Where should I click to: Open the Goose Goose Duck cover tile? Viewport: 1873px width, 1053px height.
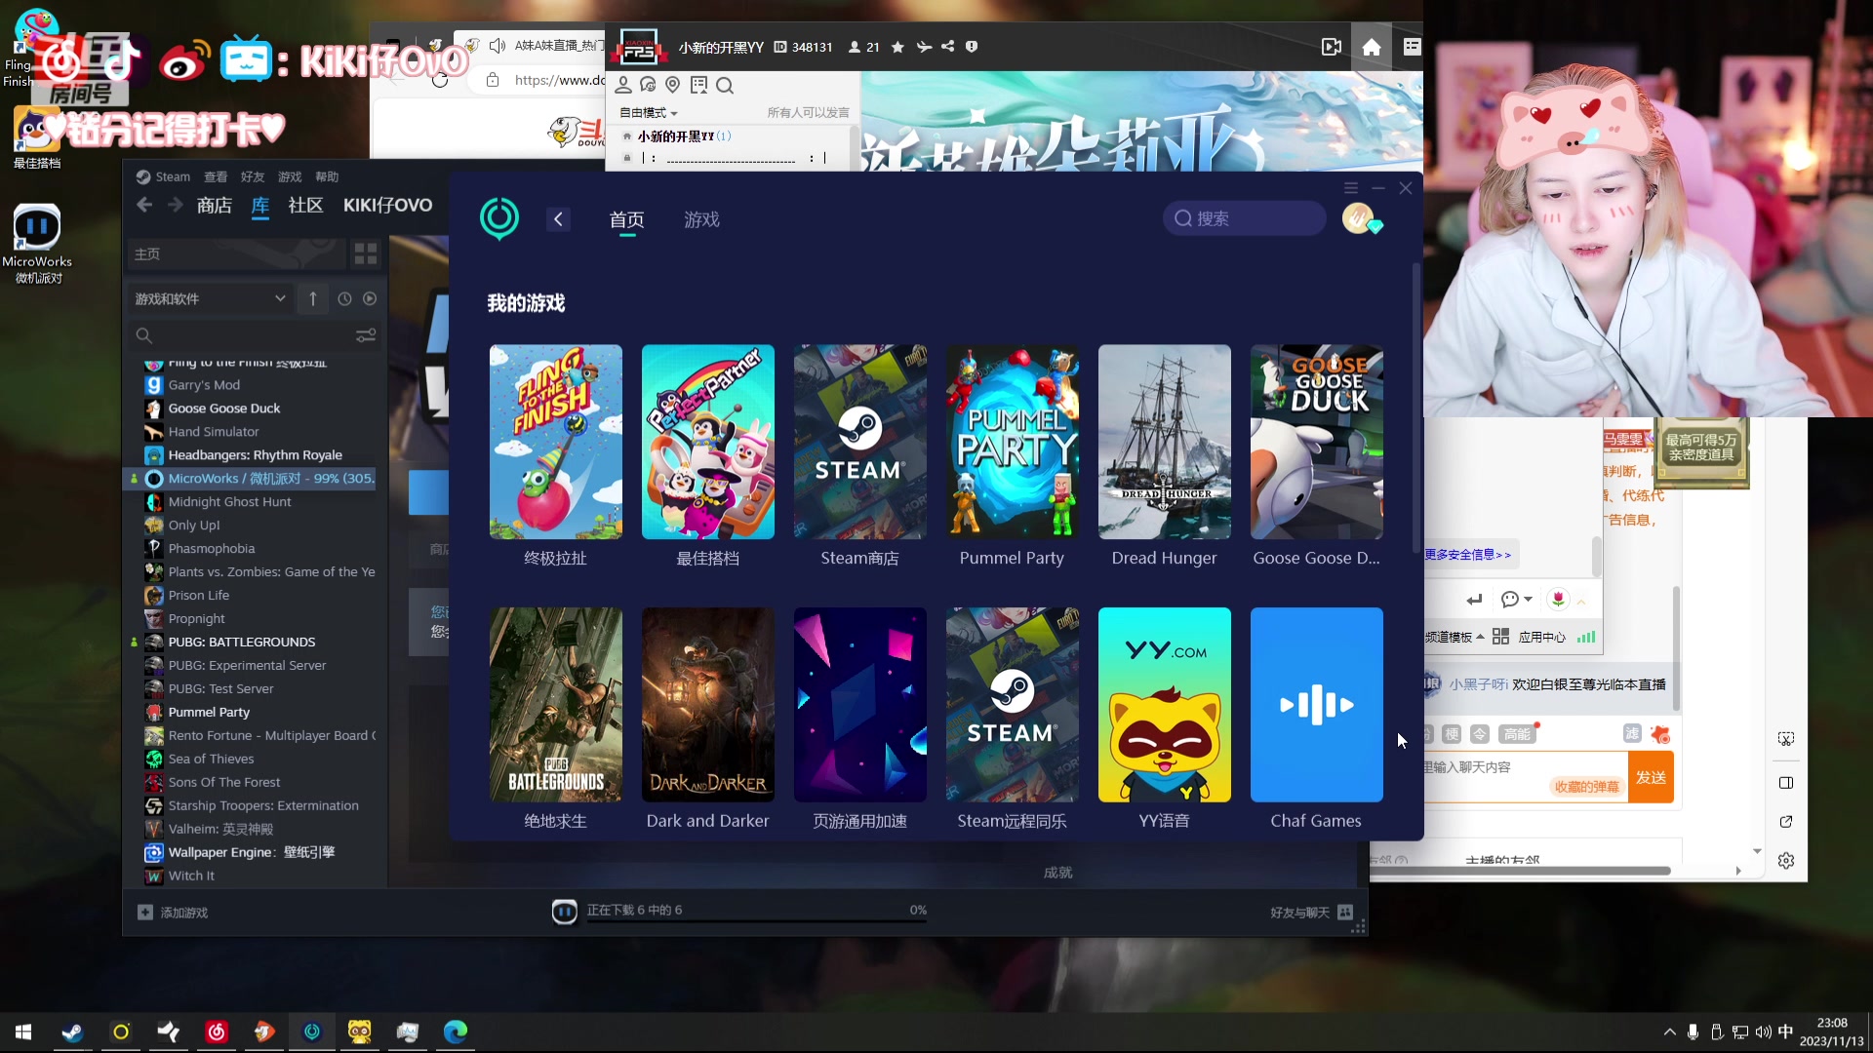coord(1317,442)
